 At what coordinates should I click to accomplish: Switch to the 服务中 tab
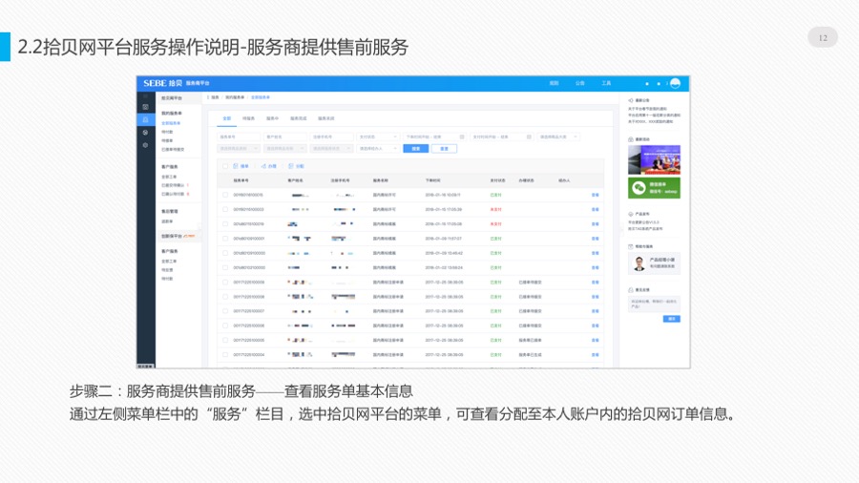pyautogui.click(x=272, y=118)
